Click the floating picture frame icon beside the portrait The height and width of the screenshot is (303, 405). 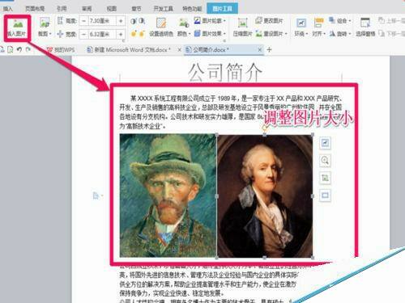click(325, 196)
